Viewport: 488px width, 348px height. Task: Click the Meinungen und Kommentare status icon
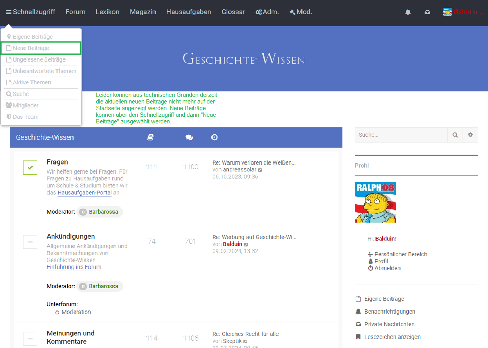[30, 338]
